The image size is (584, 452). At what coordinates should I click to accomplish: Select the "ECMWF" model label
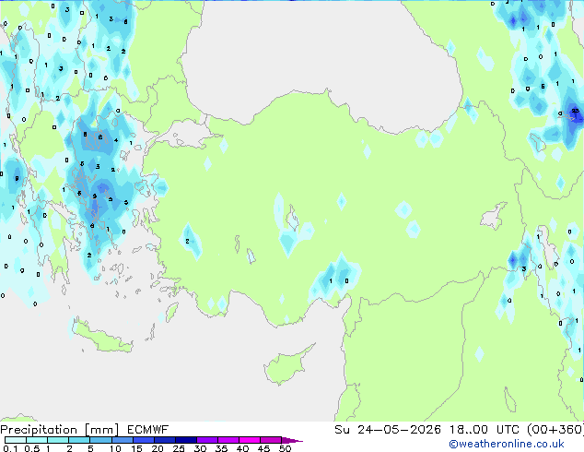tap(147, 430)
